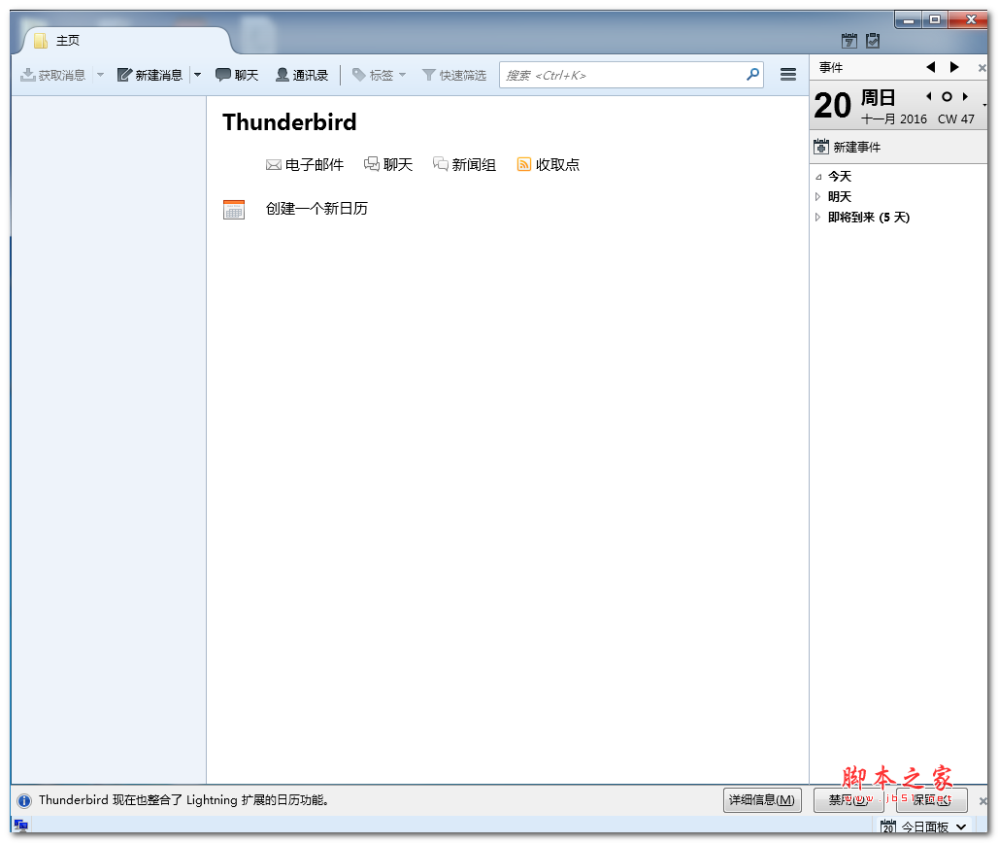This screenshot has height=843, width=998.
Task: Click the Get Messages (获取消息) button
Action: tap(53, 75)
